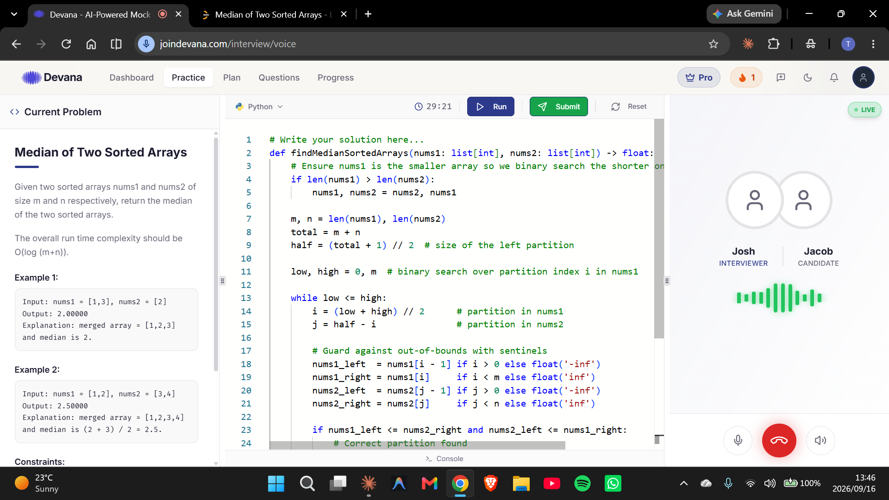Image resolution: width=889 pixels, height=500 pixels.
Task: Expand the Console panel
Action: pos(444,458)
